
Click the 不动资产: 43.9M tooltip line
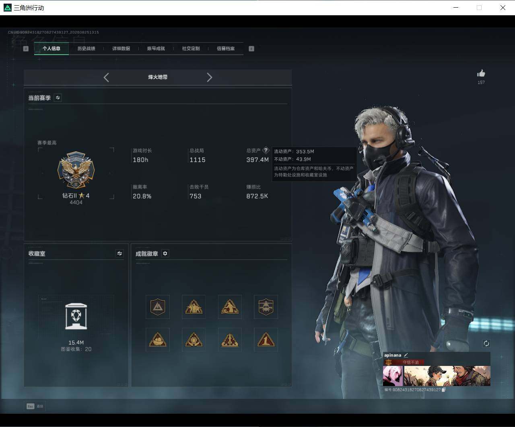click(x=293, y=159)
